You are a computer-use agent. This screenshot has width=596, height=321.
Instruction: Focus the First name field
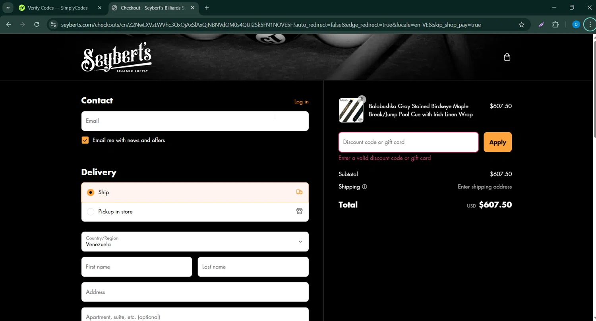point(137,267)
